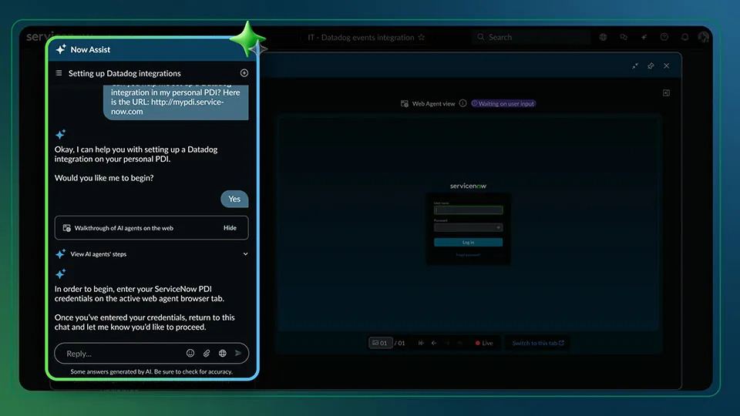Click the User name field in the login preview

pyautogui.click(x=468, y=210)
